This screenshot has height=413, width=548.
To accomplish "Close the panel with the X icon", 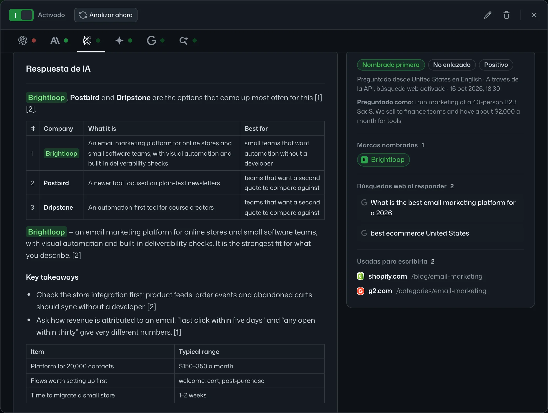I will point(534,15).
